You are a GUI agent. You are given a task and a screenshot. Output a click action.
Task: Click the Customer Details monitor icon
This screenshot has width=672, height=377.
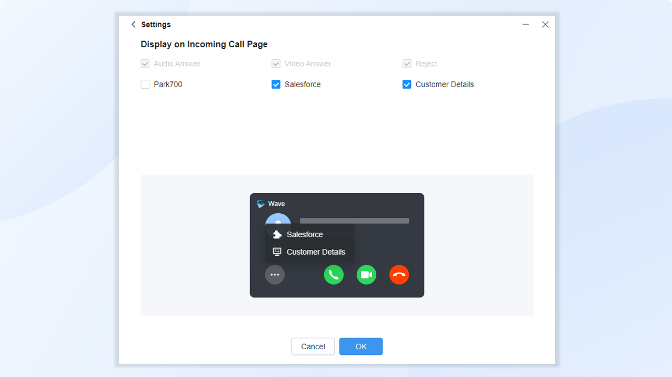coord(277,252)
